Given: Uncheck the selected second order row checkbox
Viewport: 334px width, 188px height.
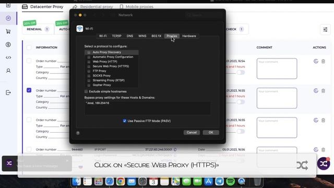Looking at the screenshot, I should click(x=29, y=90).
